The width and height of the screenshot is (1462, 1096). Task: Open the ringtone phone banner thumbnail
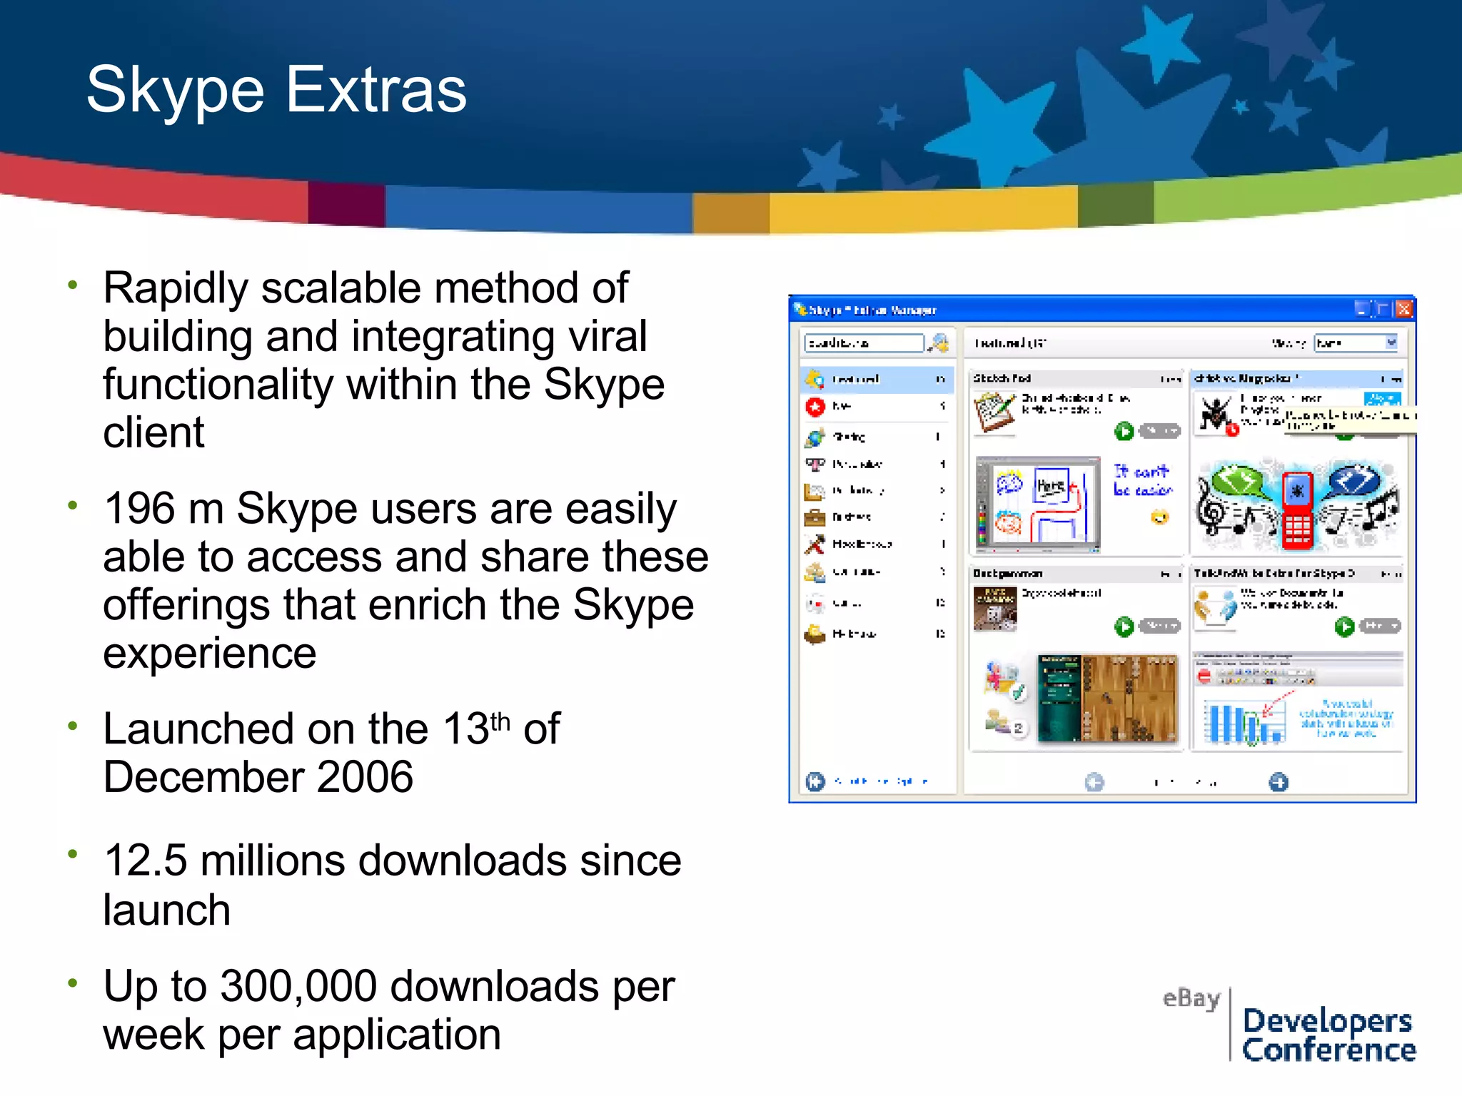pyautogui.click(x=1298, y=505)
